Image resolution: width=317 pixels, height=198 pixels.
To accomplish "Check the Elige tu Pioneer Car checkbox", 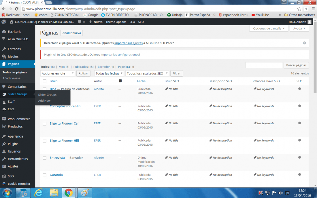I will pyautogui.click(x=44, y=123).
